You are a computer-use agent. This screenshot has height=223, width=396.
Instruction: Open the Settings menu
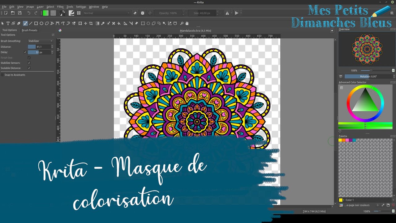[81, 7]
